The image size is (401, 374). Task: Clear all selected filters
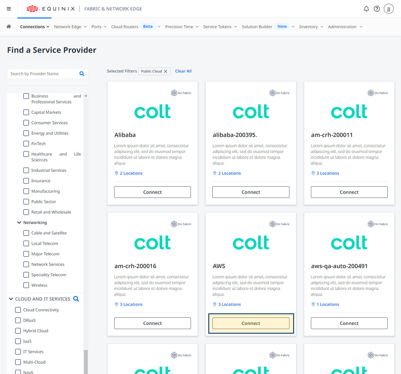(x=183, y=71)
